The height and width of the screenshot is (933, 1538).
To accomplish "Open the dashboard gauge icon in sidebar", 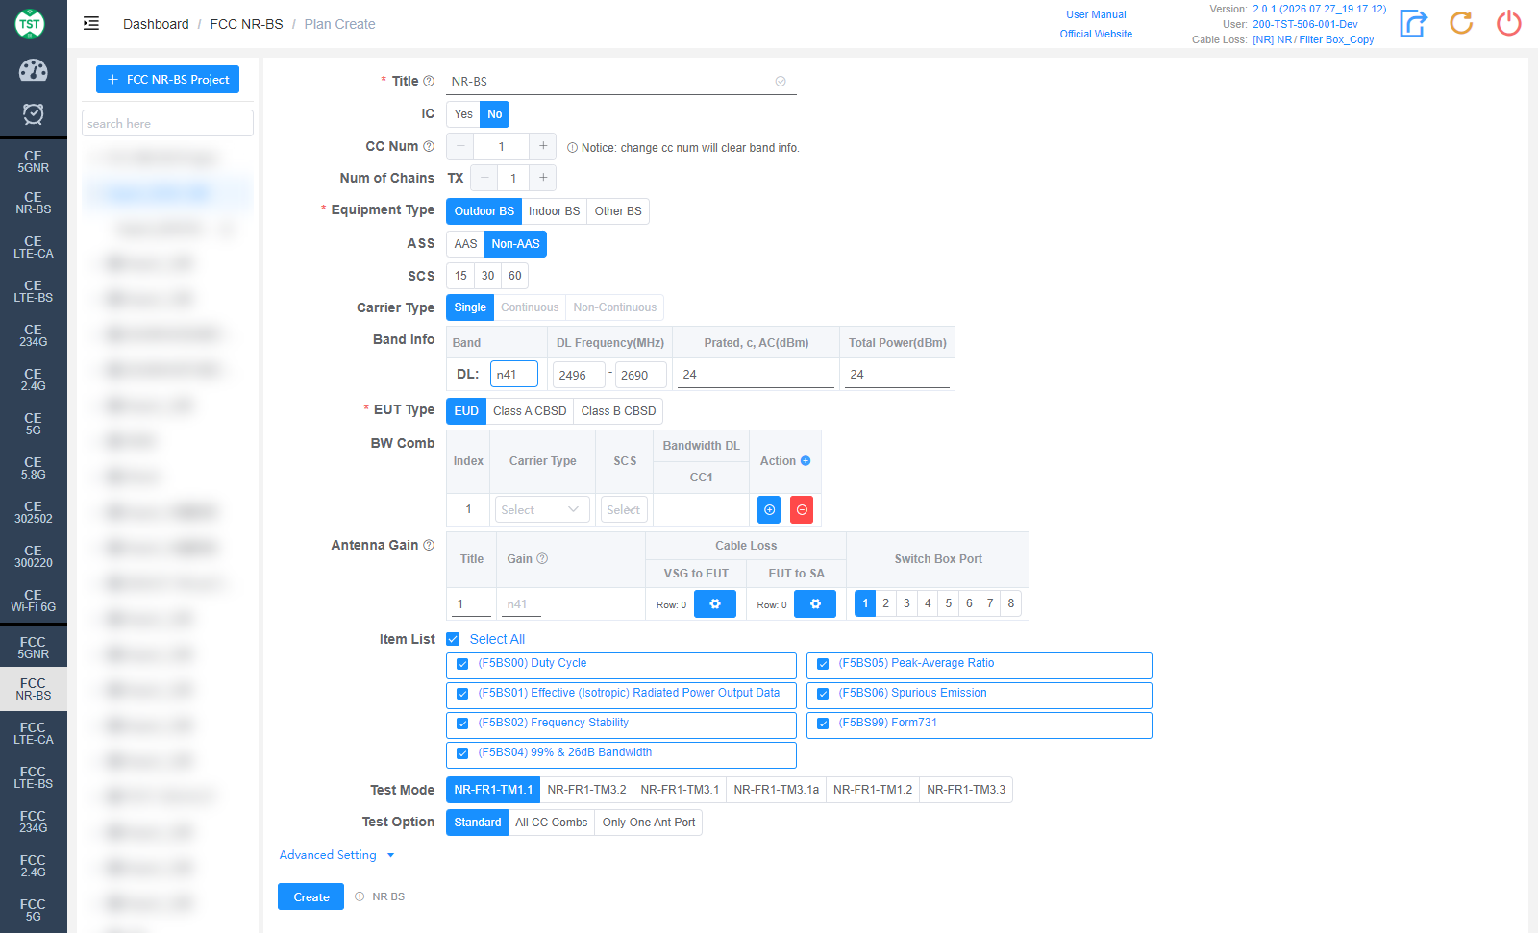I will click(x=33, y=70).
